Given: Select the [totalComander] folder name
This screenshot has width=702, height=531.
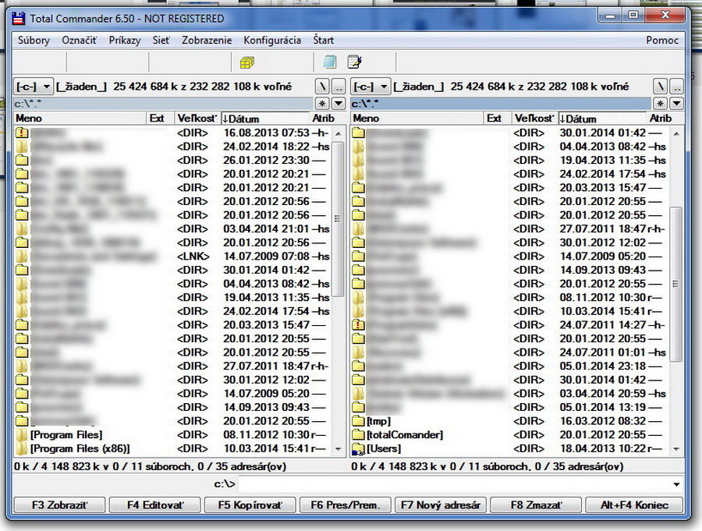Looking at the screenshot, I should [x=405, y=435].
